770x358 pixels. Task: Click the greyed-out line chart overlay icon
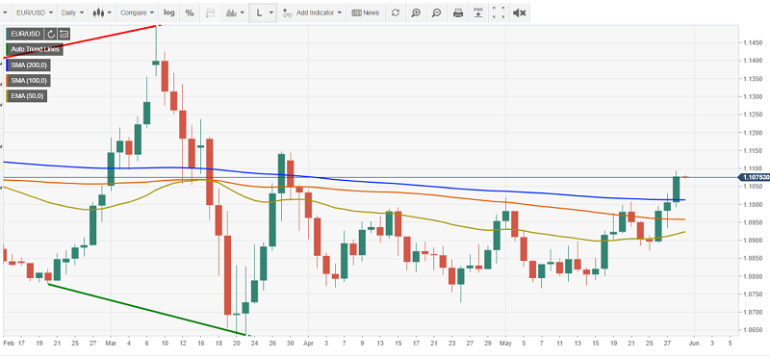pyautogui.click(x=210, y=13)
